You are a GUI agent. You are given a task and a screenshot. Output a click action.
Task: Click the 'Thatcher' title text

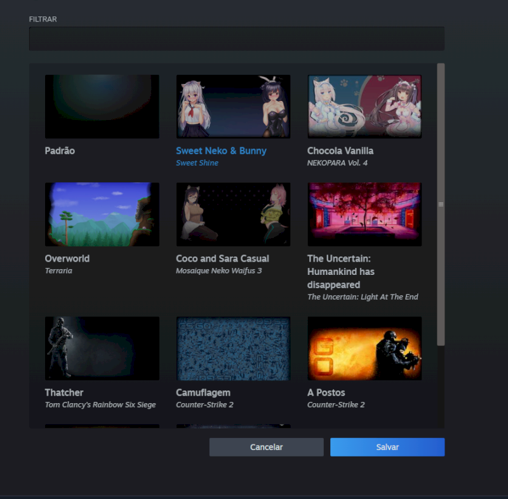click(x=64, y=393)
